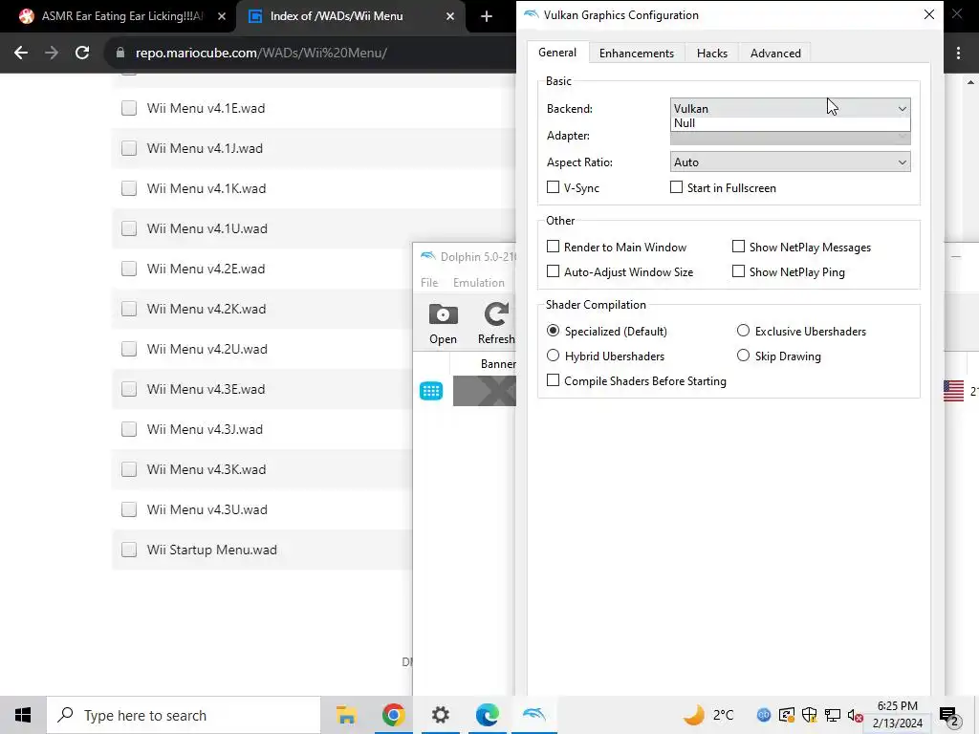
Task: Tick checkbox beside Wii Menu v4.3J.wad
Action: [129, 429]
